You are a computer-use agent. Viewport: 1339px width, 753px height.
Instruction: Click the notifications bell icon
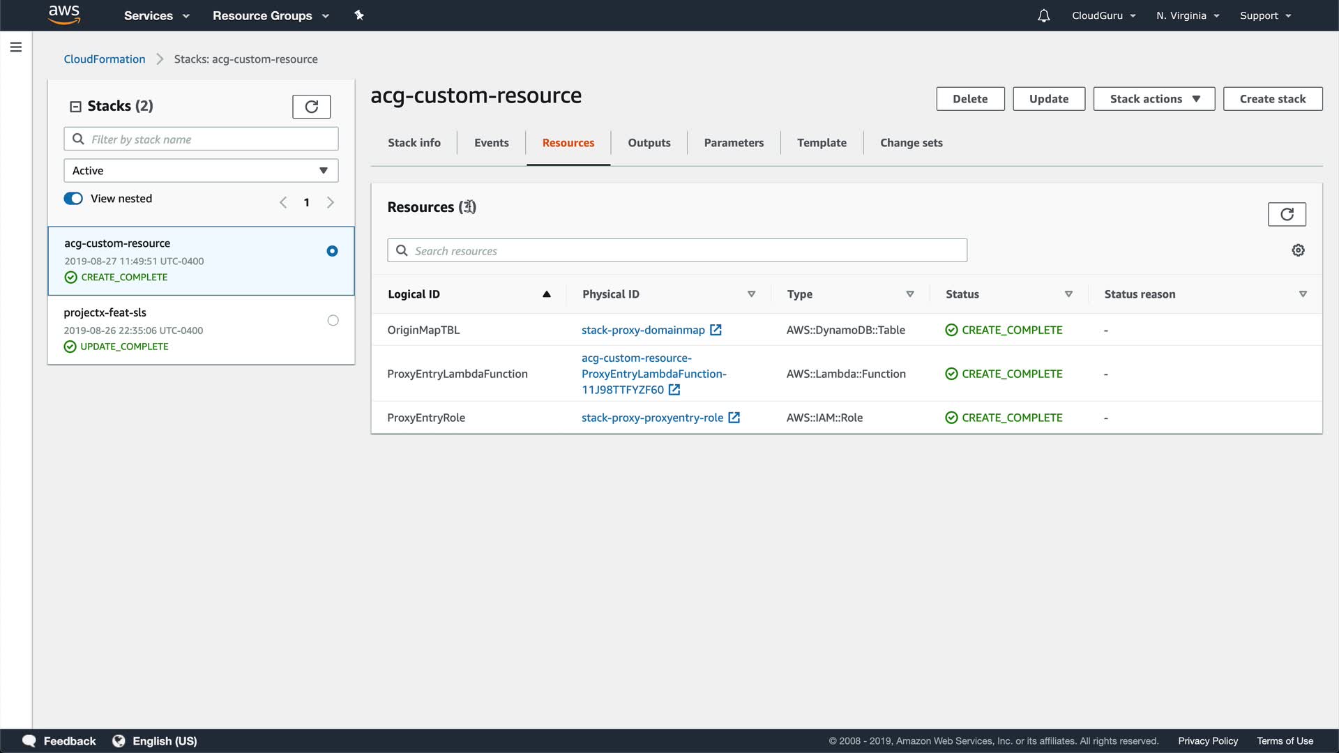coord(1043,15)
